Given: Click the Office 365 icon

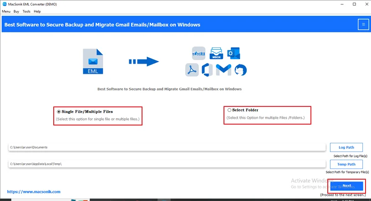Looking at the screenshot, I should pos(207,70).
